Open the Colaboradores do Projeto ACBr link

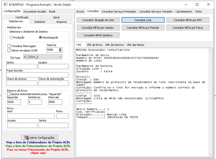click(x=38, y=142)
